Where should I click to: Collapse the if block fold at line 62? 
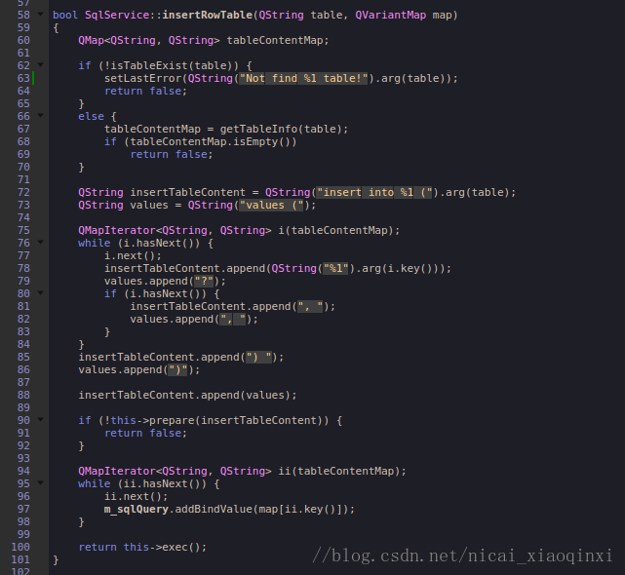click(40, 64)
